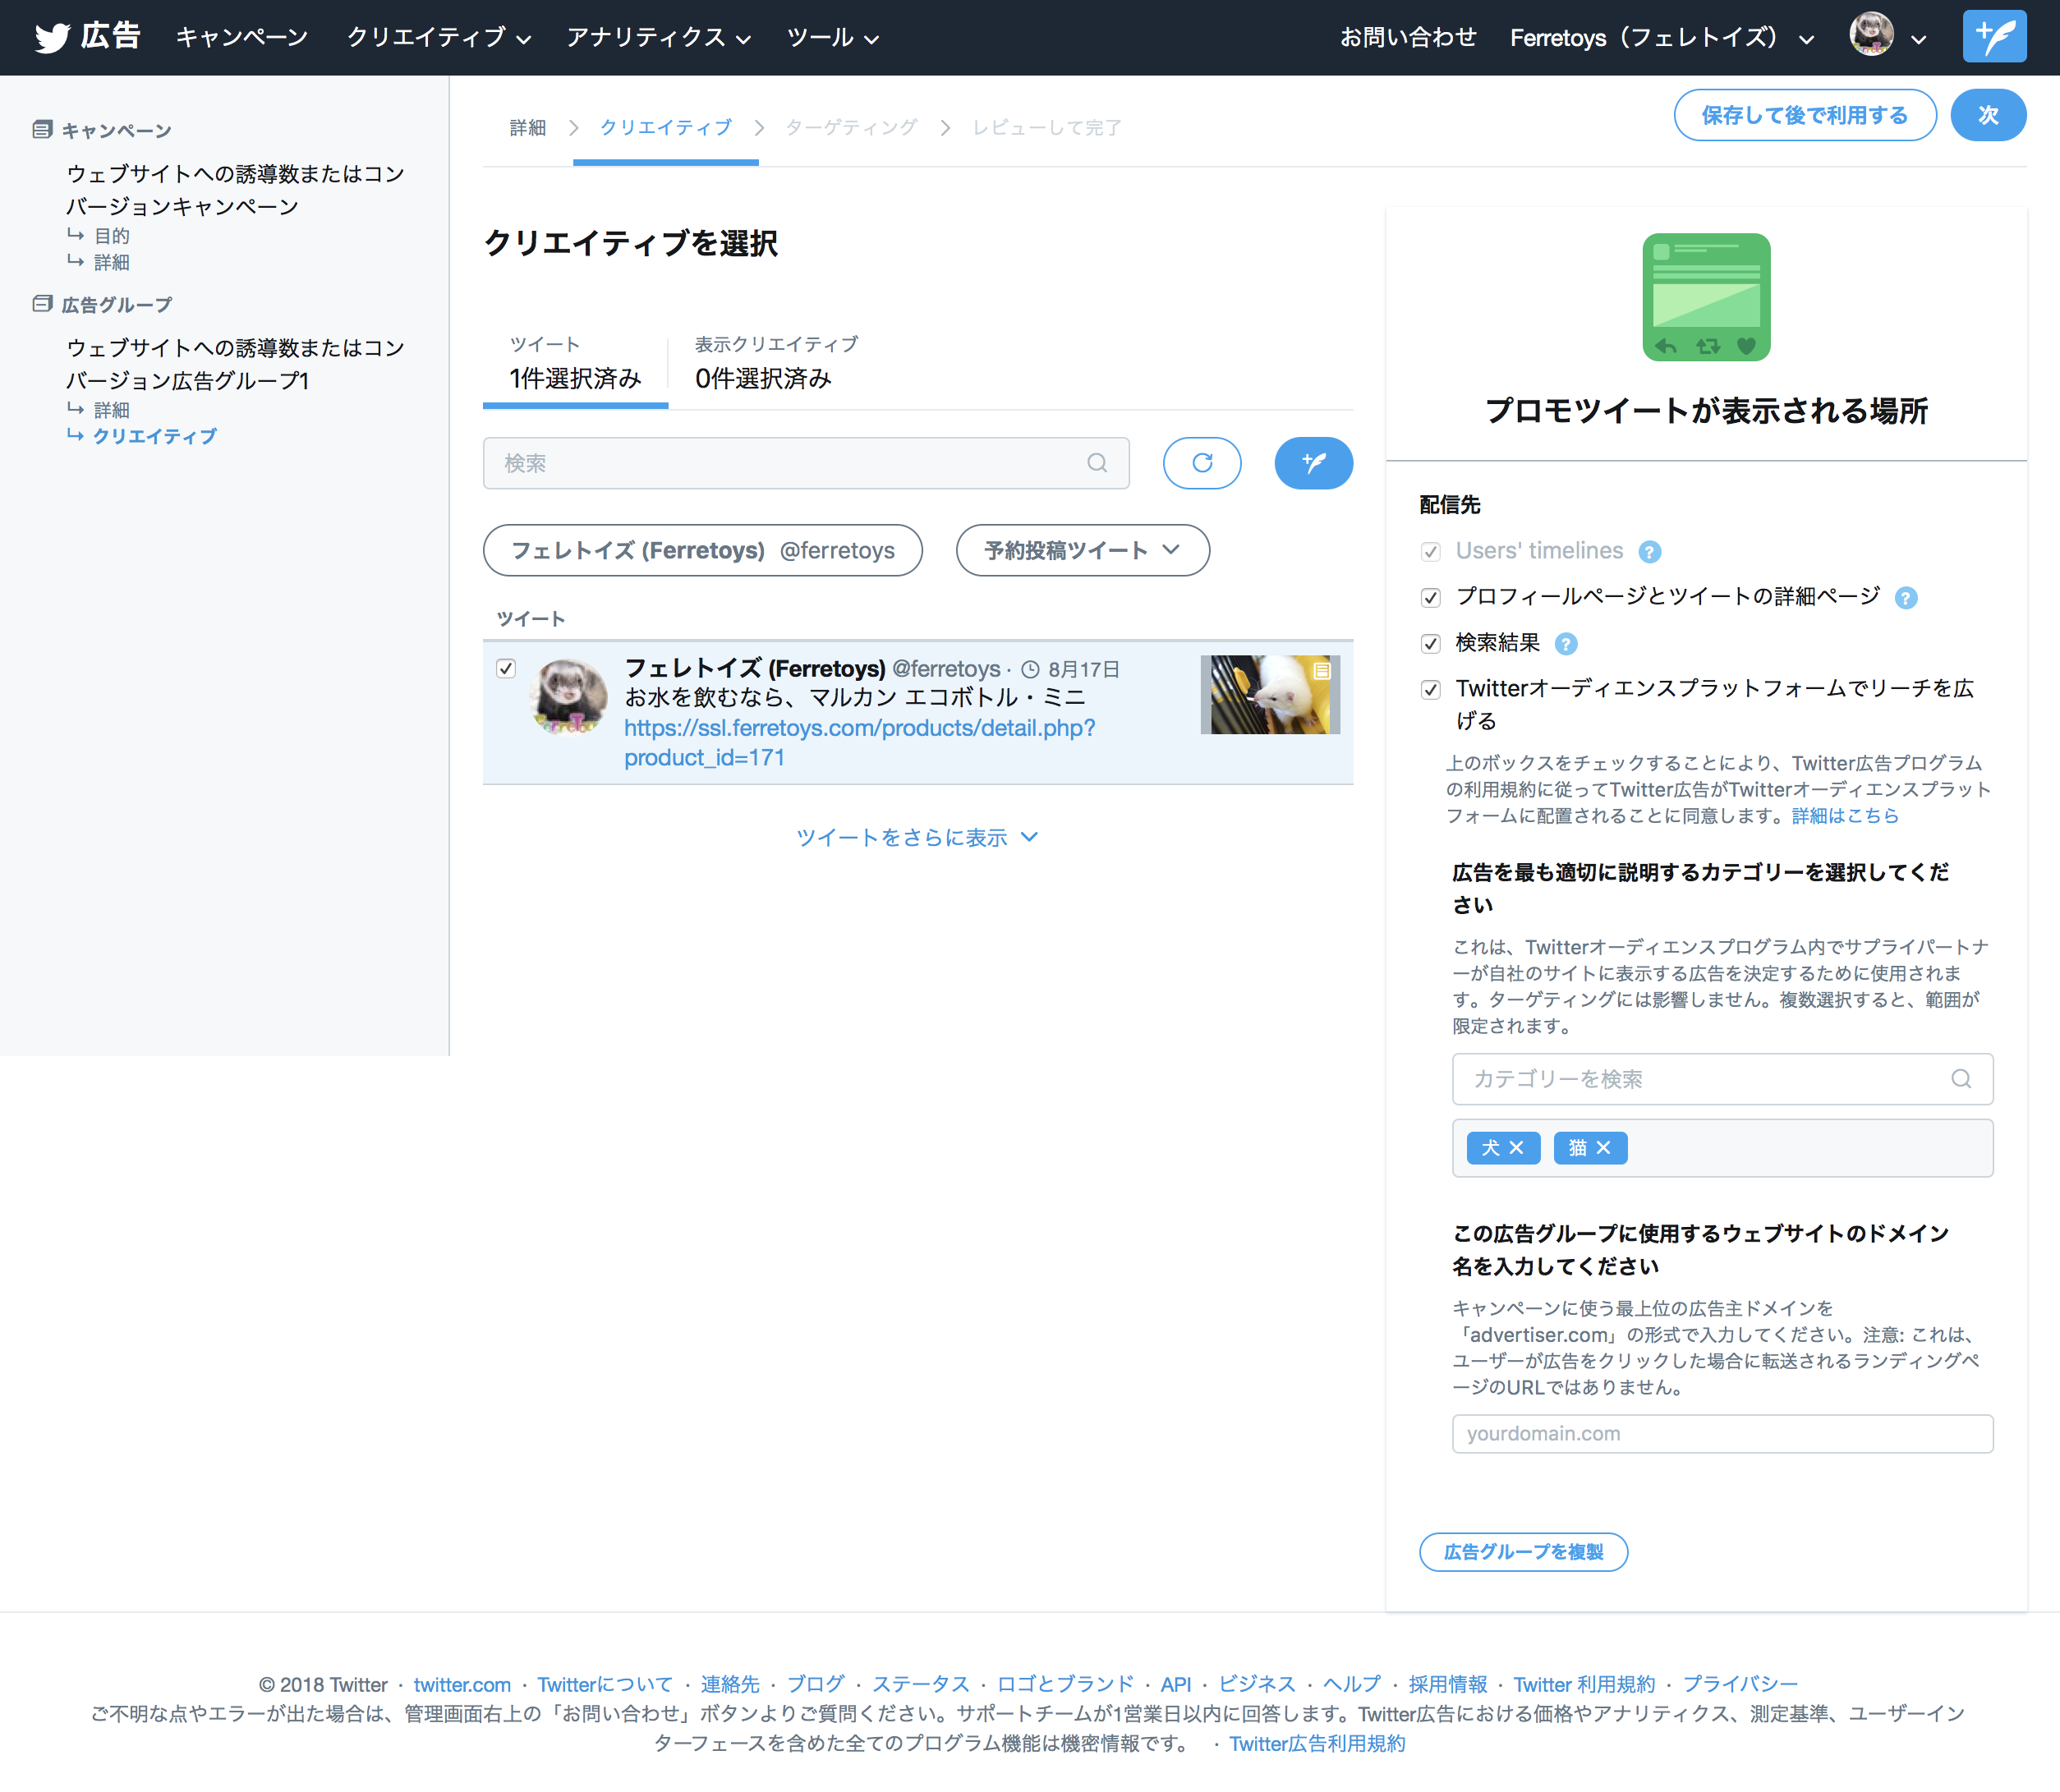Toggle プロフィールページとツイートの詳細ページ checkbox

(x=1431, y=598)
